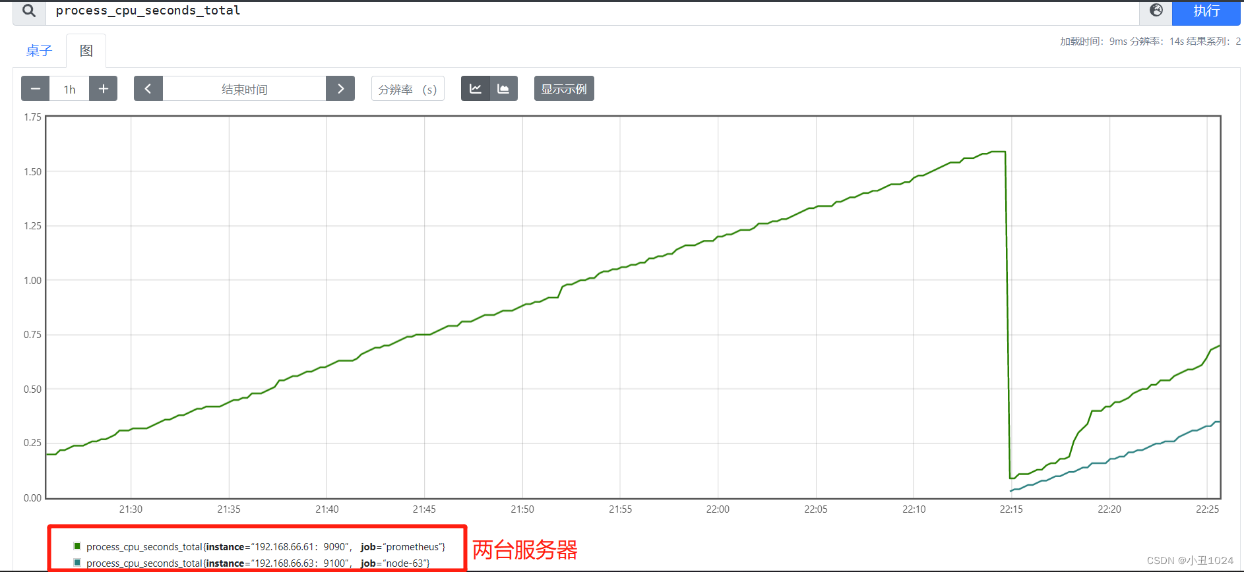
Task: Click the 1h range value field
Action: point(69,88)
